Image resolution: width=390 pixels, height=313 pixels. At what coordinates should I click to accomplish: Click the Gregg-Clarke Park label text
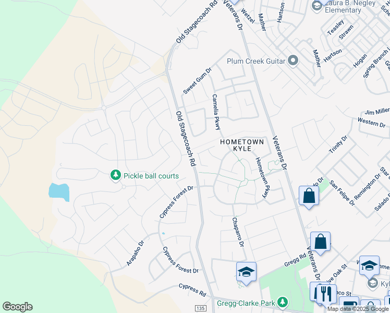pos(246,303)
